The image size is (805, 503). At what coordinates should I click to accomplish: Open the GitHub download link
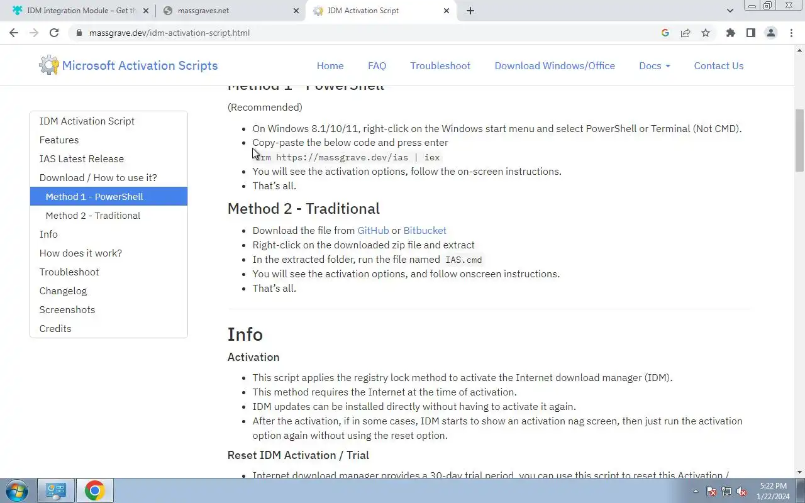(373, 230)
